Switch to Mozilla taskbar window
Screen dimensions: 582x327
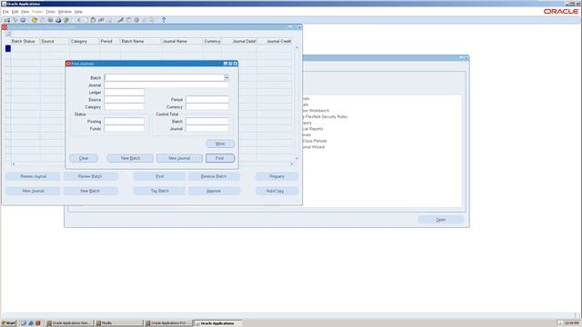[118, 323]
